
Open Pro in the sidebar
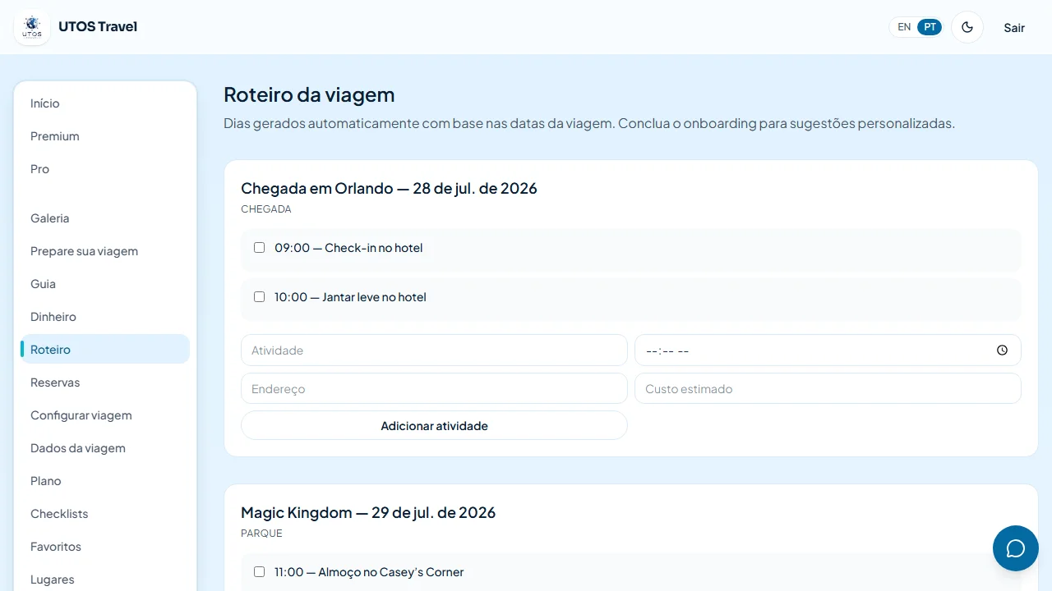105,169
